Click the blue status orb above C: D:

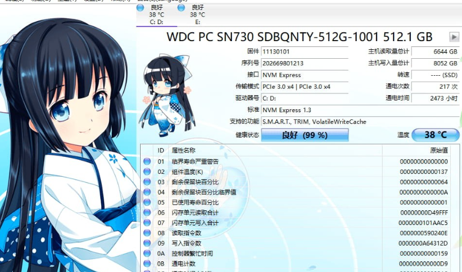click(140, 8)
